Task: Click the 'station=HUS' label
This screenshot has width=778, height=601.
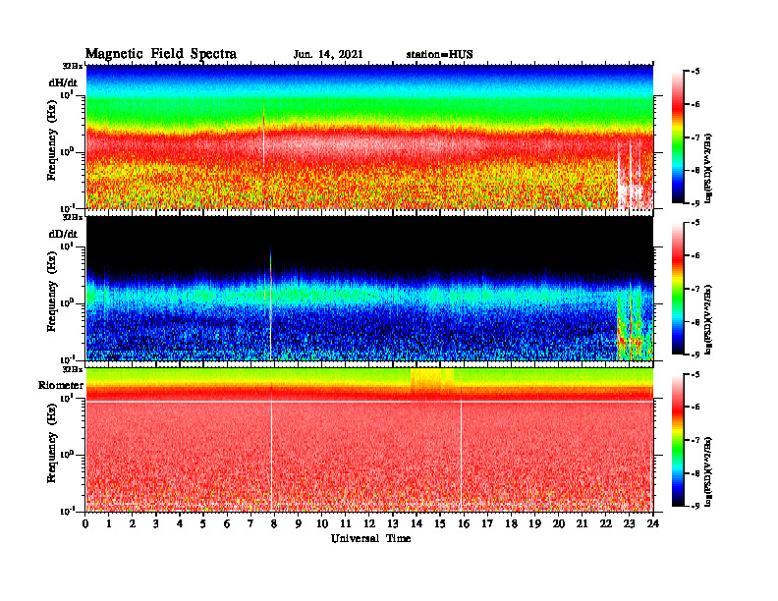Action: (x=439, y=55)
